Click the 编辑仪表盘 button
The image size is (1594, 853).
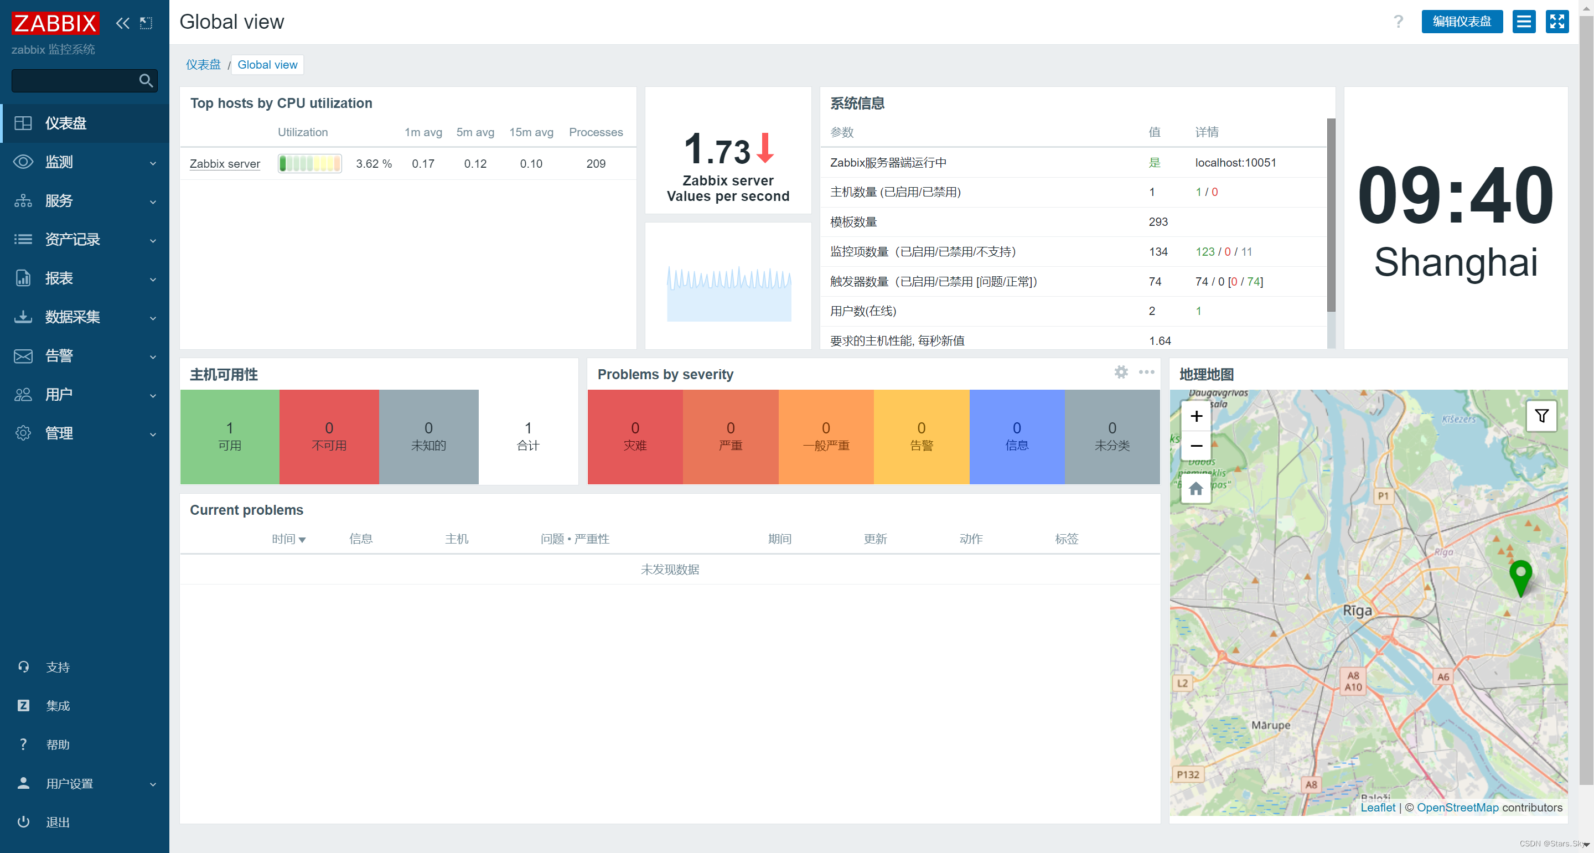pos(1462,22)
